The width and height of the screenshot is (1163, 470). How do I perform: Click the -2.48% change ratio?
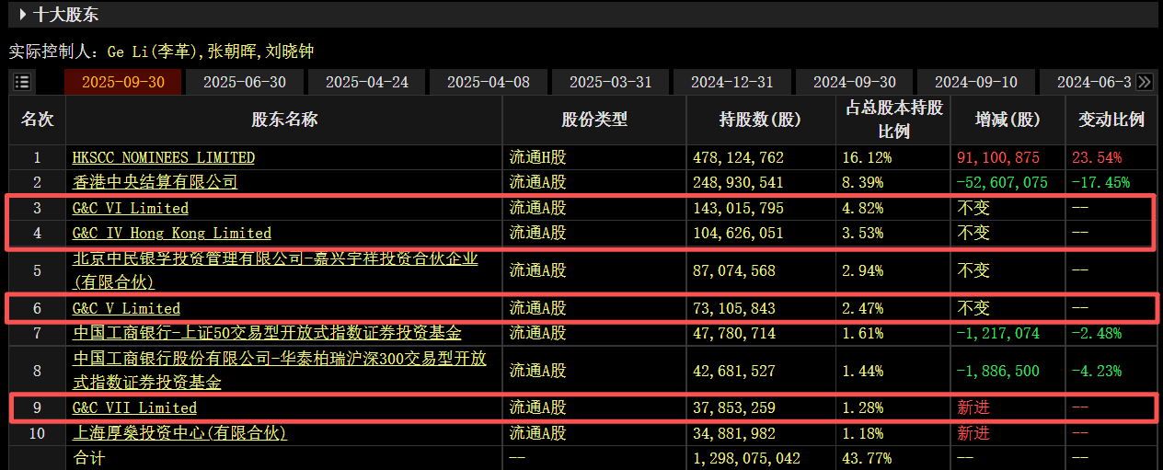click(x=1096, y=333)
